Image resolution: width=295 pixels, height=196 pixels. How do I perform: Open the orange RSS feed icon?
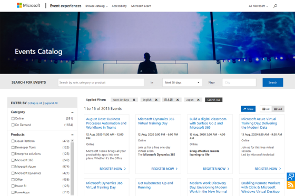pos(291,185)
